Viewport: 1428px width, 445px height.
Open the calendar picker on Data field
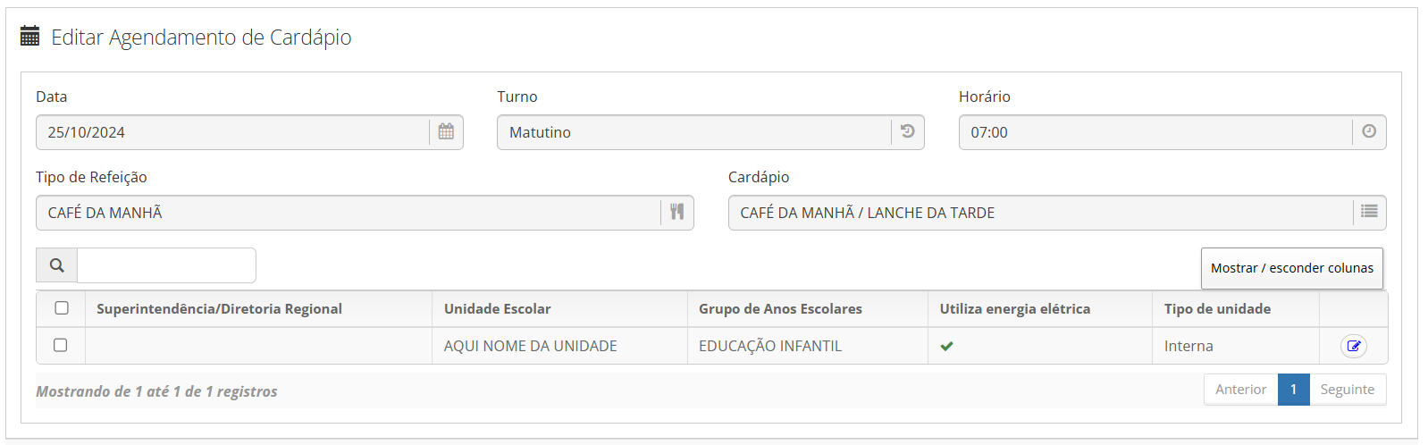pos(446,132)
